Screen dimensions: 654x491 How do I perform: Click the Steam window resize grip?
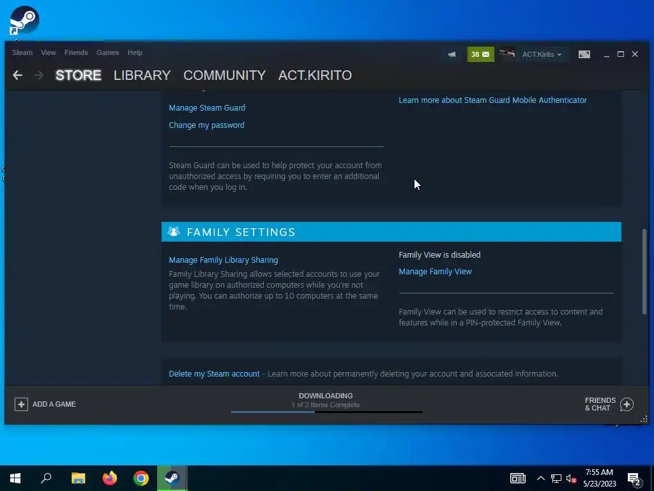(644, 419)
